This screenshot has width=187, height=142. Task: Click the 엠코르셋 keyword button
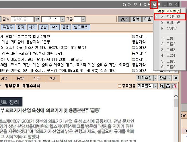coord(81,27)
